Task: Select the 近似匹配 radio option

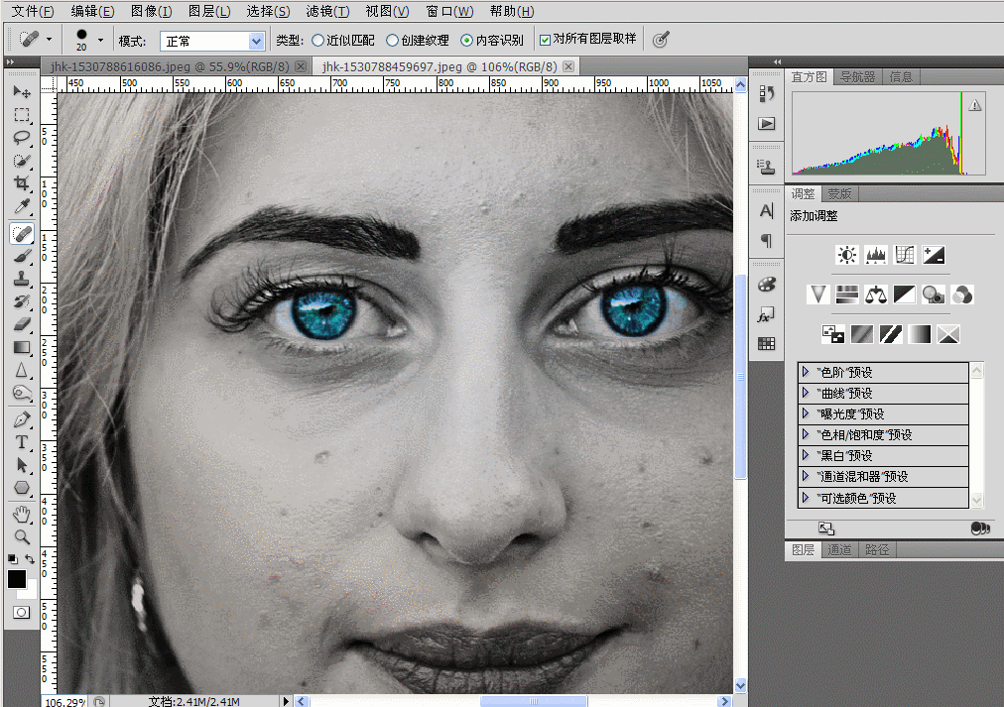Action: tap(317, 41)
